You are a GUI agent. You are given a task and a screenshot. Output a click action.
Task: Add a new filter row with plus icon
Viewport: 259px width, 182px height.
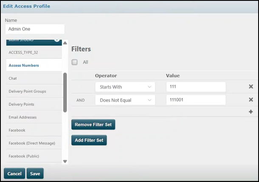tap(251, 111)
